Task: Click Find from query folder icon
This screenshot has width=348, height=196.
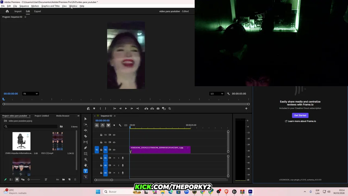Action: pos(61,127)
